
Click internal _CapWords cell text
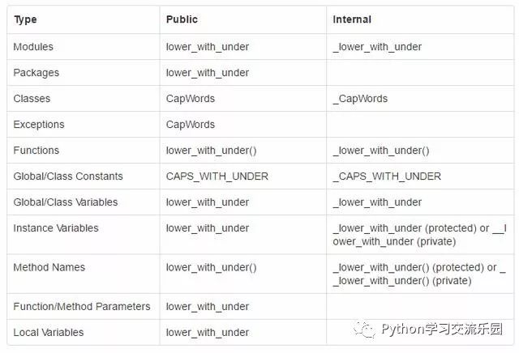pos(360,99)
